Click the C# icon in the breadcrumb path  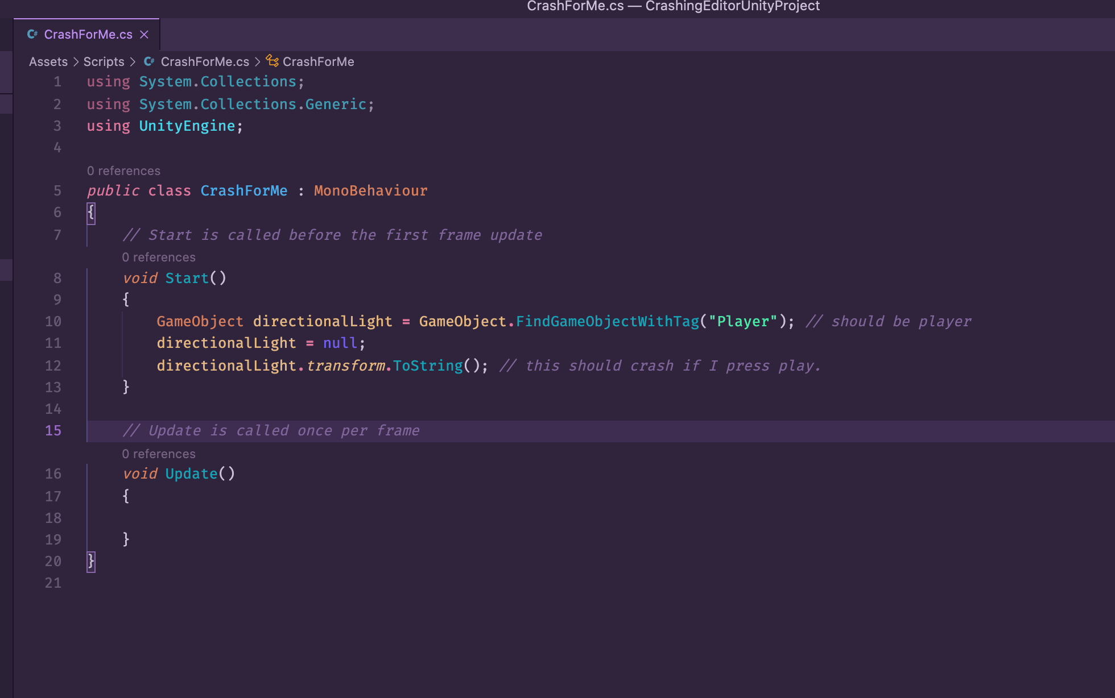point(149,61)
